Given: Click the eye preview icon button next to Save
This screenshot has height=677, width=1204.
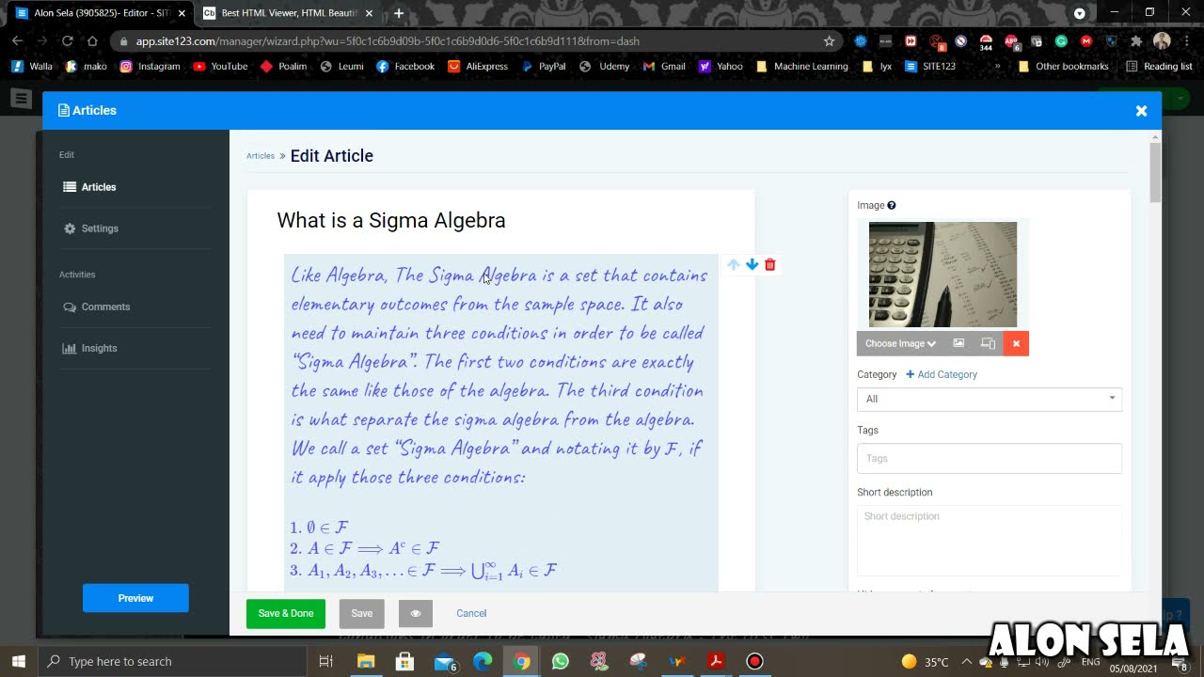Looking at the screenshot, I should (416, 613).
